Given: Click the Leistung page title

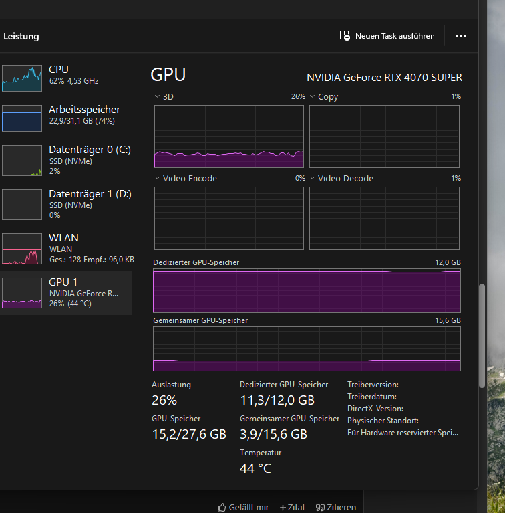Looking at the screenshot, I should coord(21,36).
